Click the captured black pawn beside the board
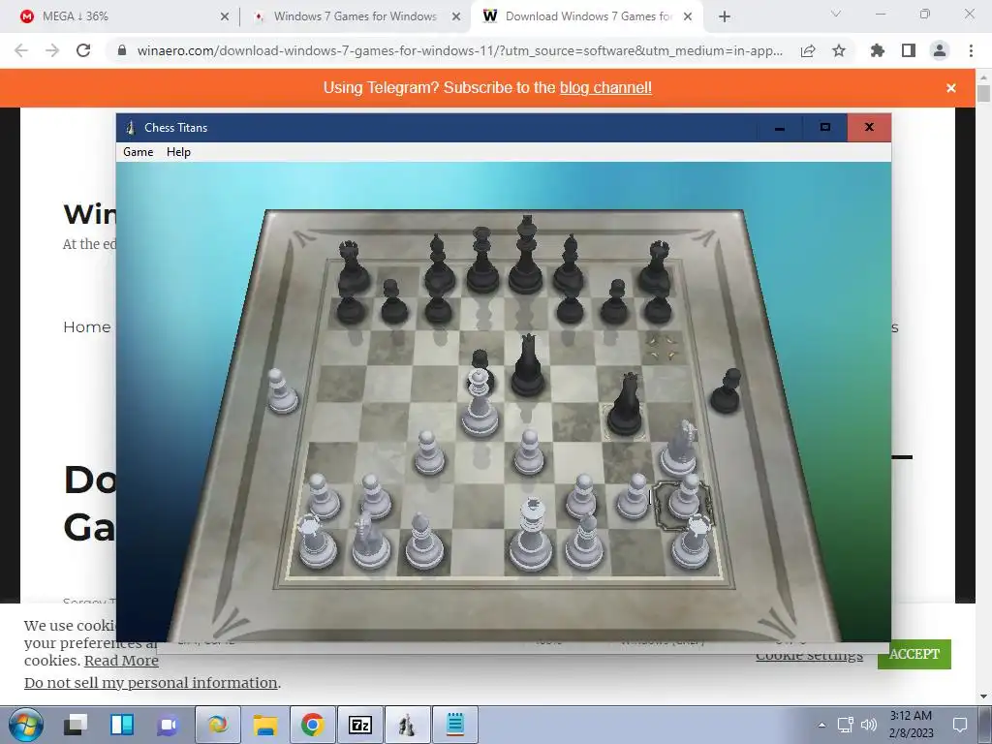The image size is (992, 744). point(726,391)
